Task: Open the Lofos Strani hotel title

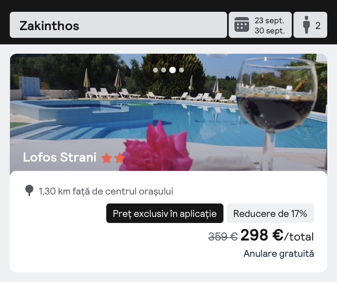Action: [60, 157]
